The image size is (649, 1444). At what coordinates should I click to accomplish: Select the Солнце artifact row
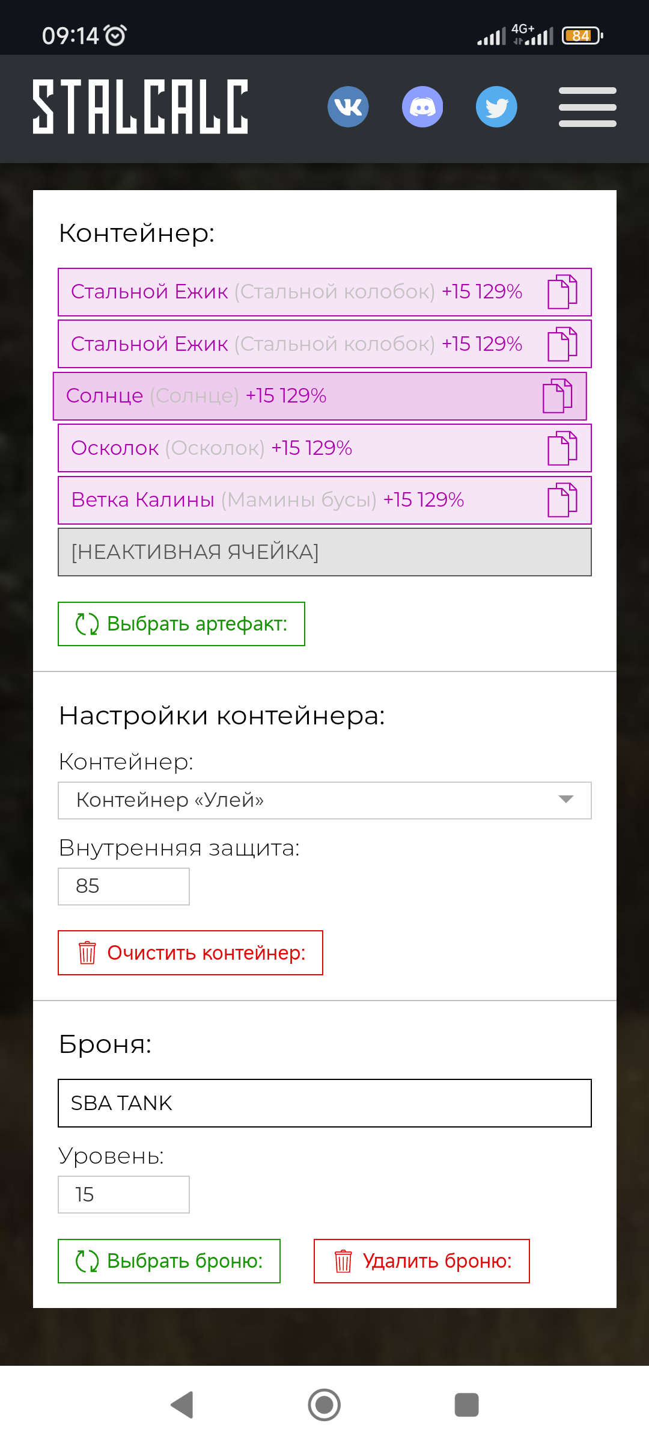[320, 396]
